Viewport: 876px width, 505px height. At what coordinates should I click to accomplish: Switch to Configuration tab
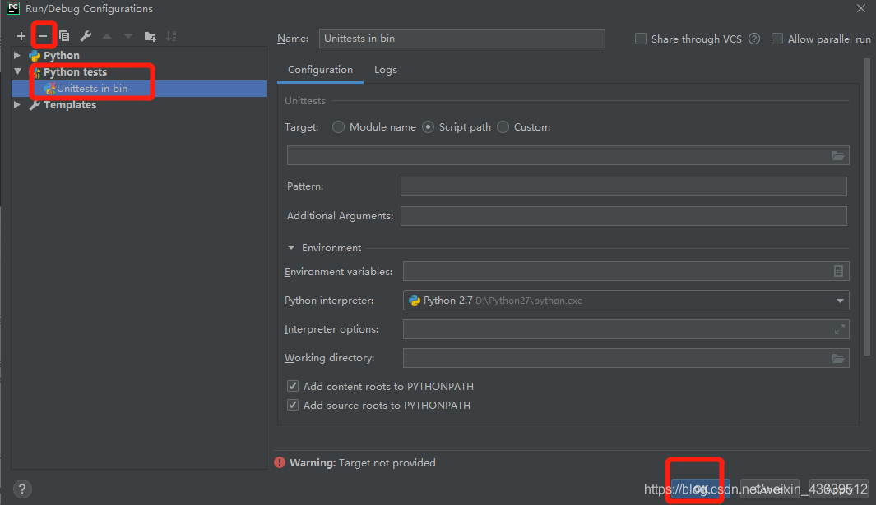pos(320,70)
